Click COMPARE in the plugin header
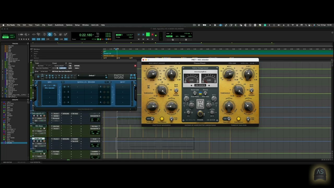The height and width of the screenshot is (188, 334). [x=63, y=68]
